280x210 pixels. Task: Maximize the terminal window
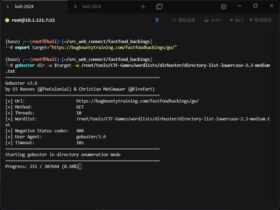pyautogui.click(x=255, y=6)
